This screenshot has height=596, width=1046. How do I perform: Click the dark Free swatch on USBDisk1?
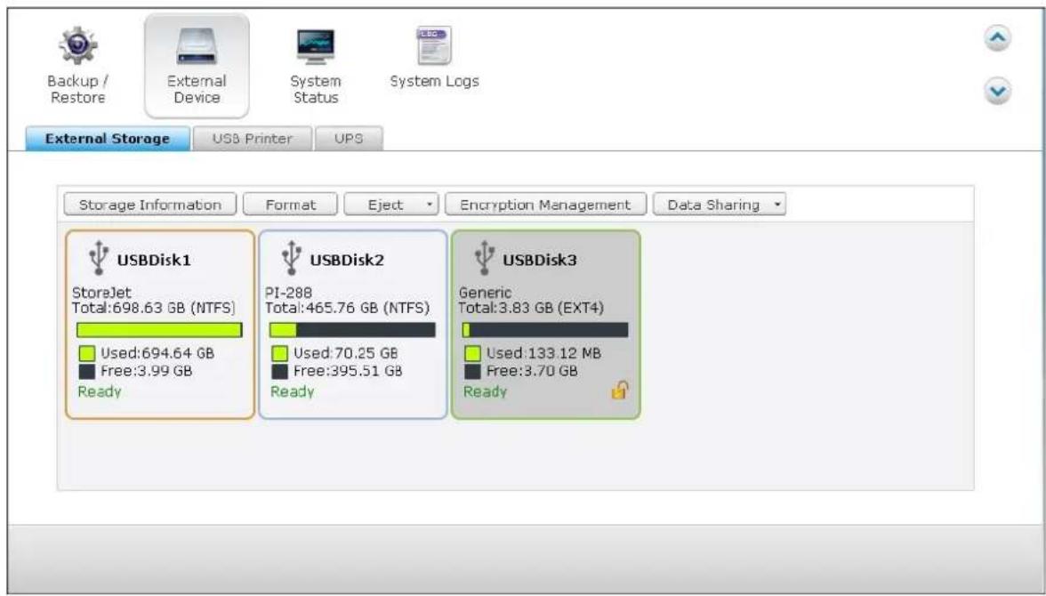click(87, 372)
